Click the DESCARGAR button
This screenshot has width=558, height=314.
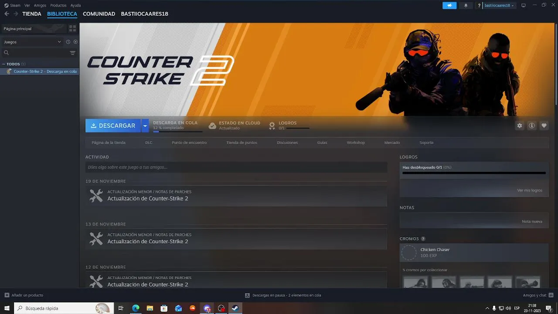pyautogui.click(x=113, y=126)
